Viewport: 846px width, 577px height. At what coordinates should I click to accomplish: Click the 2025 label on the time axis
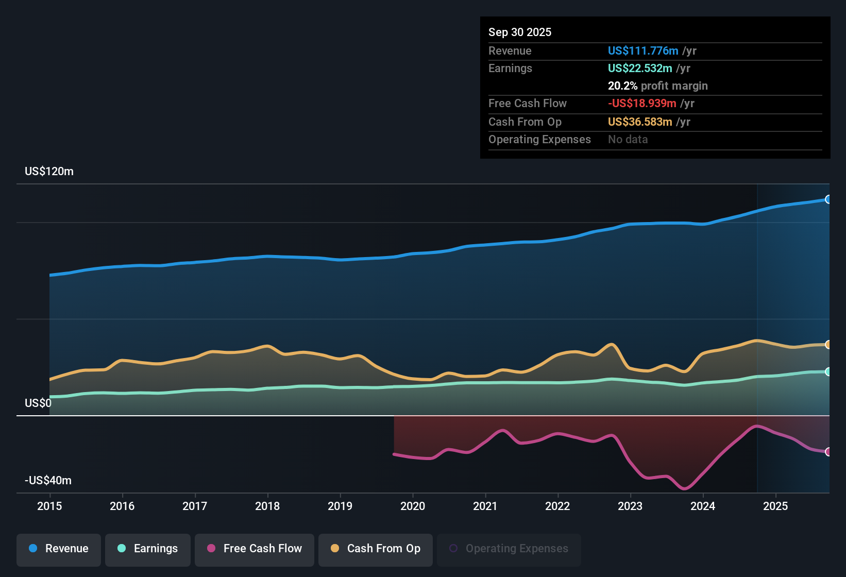(776, 506)
